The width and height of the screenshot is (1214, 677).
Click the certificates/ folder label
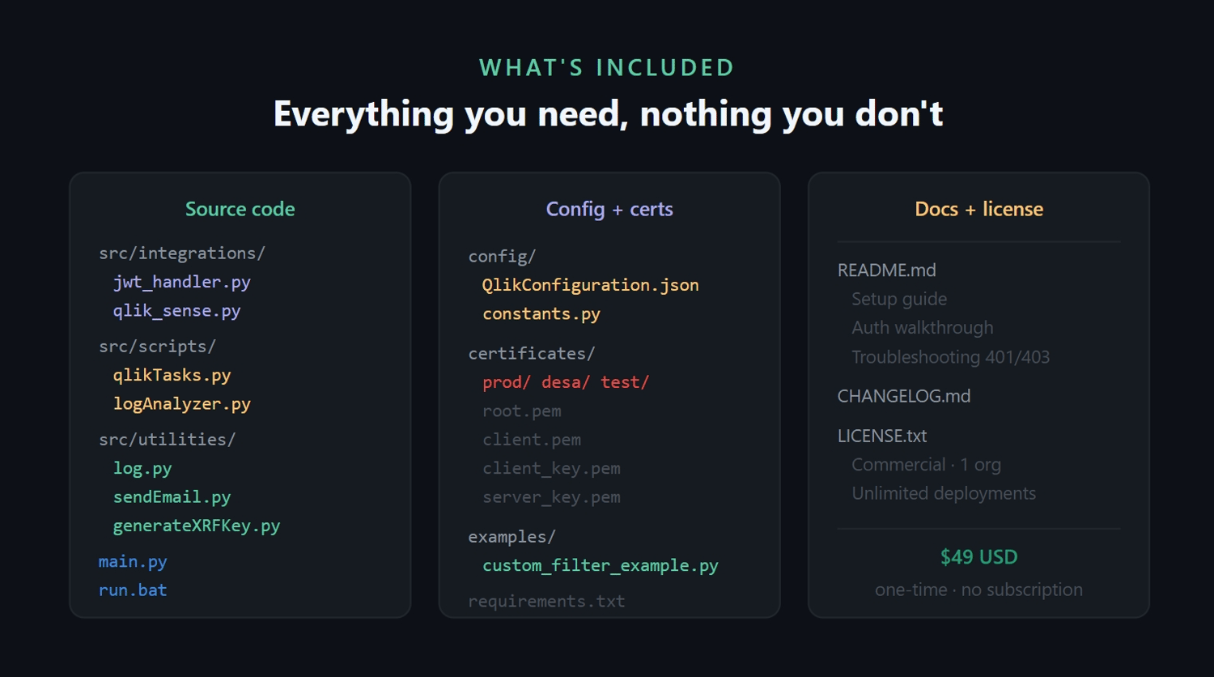[532, 353]
